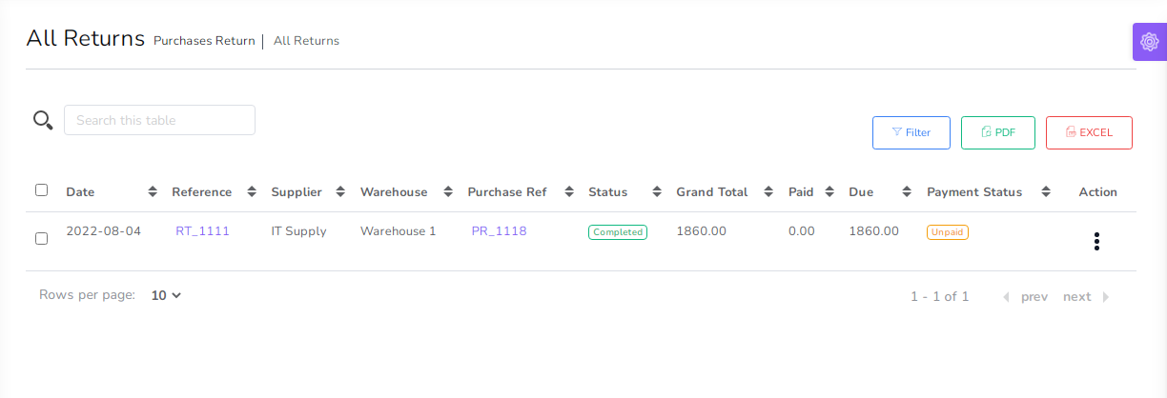Sort by Supplier column arrows
The image size is (1167, 398).
tap(341, 192)
